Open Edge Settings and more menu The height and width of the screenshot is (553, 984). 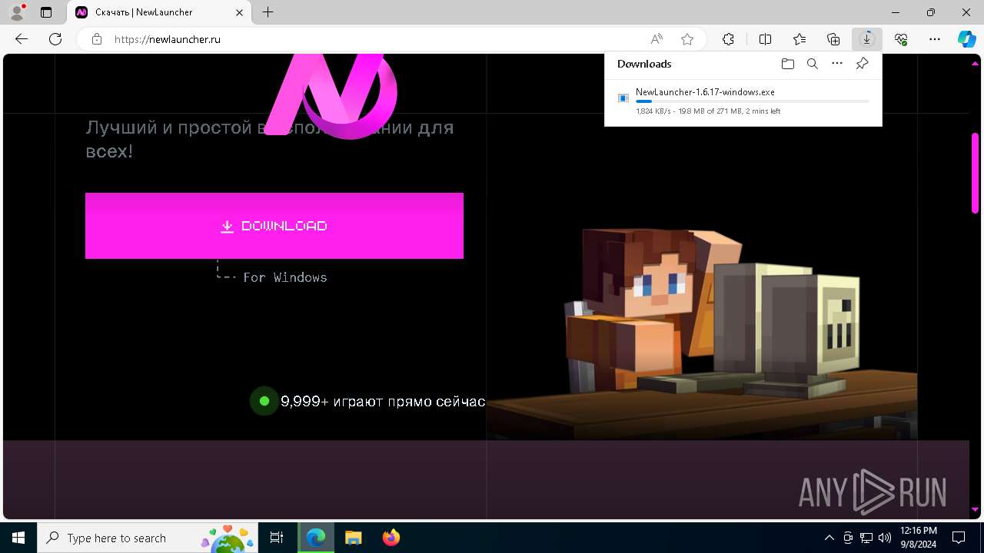point(935,39)
